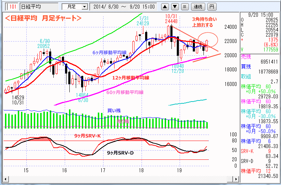Click the 14529 low price marker

coord(17,97)
